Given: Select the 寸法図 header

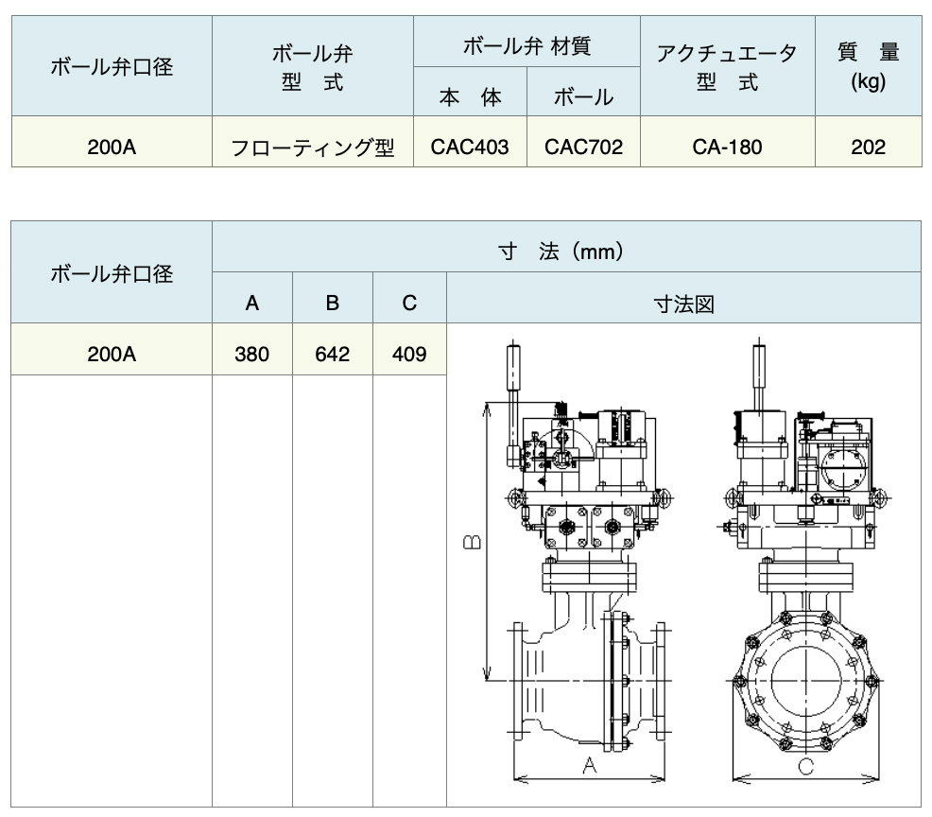Looking at the screenshot, I should tap(683, 298).
